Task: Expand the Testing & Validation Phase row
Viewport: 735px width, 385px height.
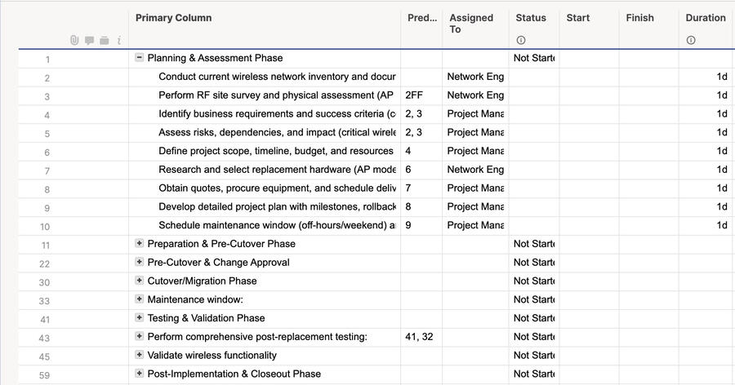Action: 140,318
